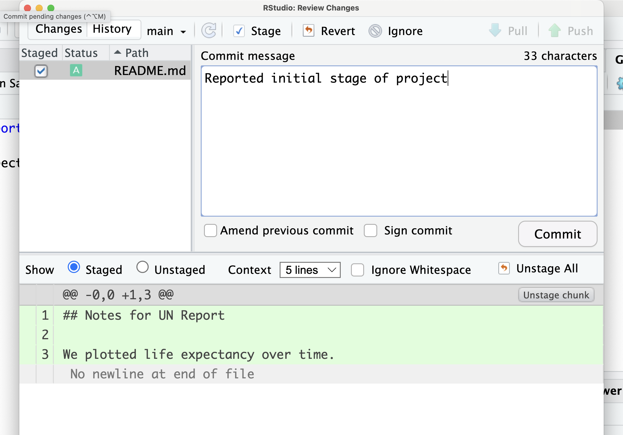Switch to the History tab
Viewport: 623px width, 435px height.
pos(112,29)
